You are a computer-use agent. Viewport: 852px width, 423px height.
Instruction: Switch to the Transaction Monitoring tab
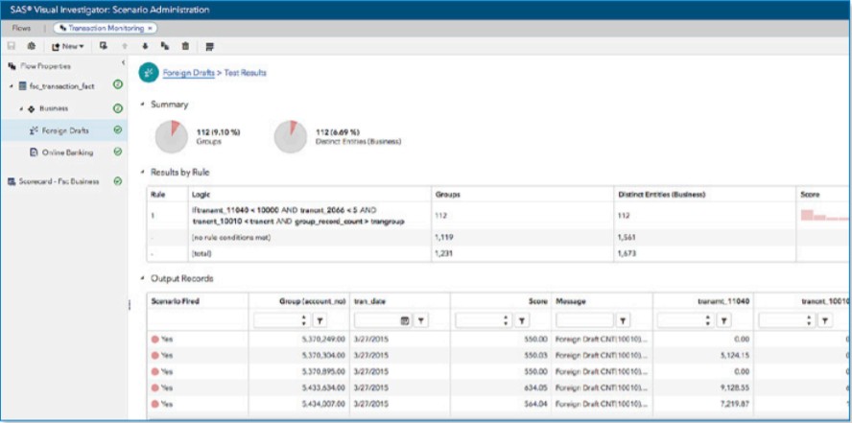point(105,28)
